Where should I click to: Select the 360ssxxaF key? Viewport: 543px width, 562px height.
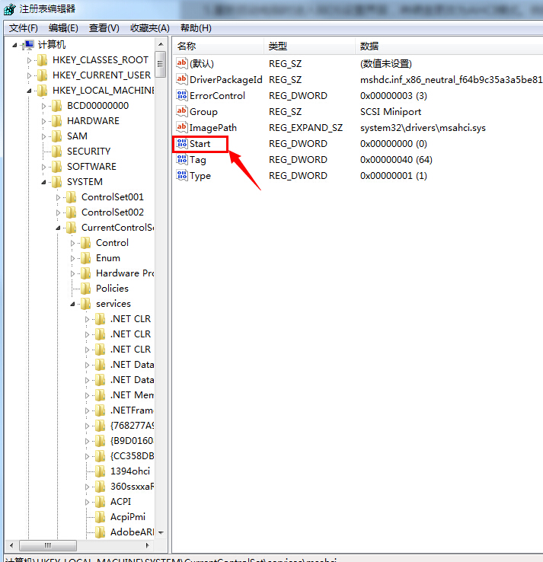132,487
